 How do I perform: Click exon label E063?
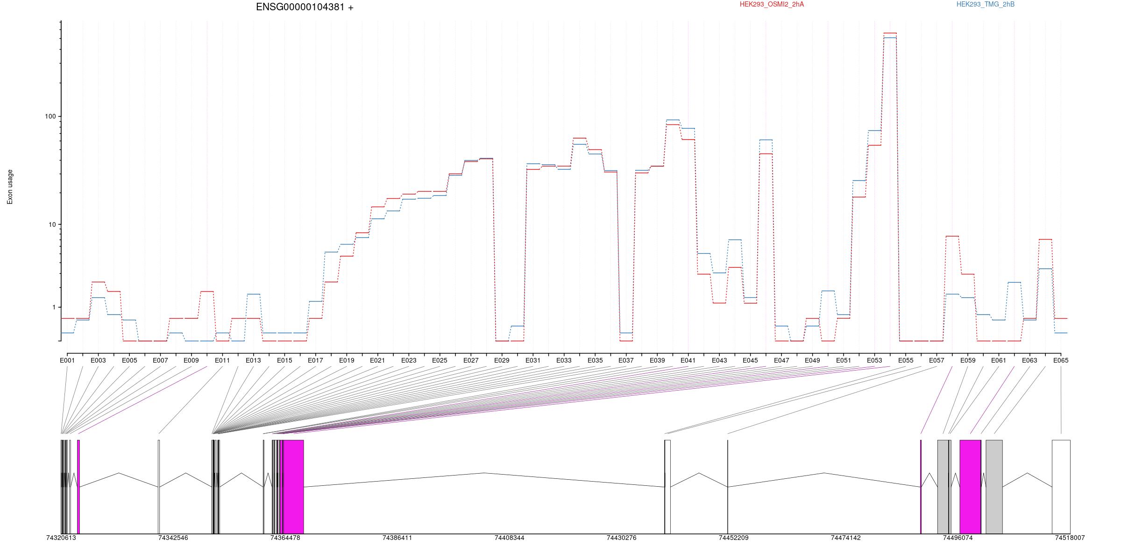click(x=1029, y=360)
